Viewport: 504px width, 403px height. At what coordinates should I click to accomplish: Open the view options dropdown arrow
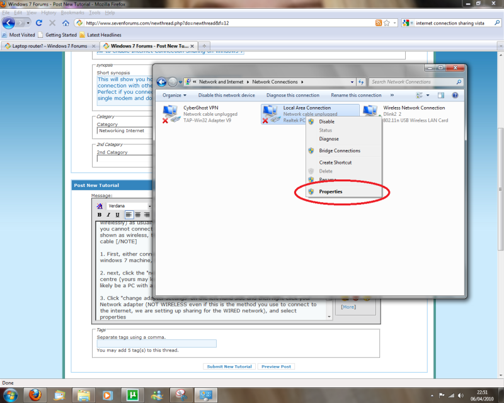point(428,95)
